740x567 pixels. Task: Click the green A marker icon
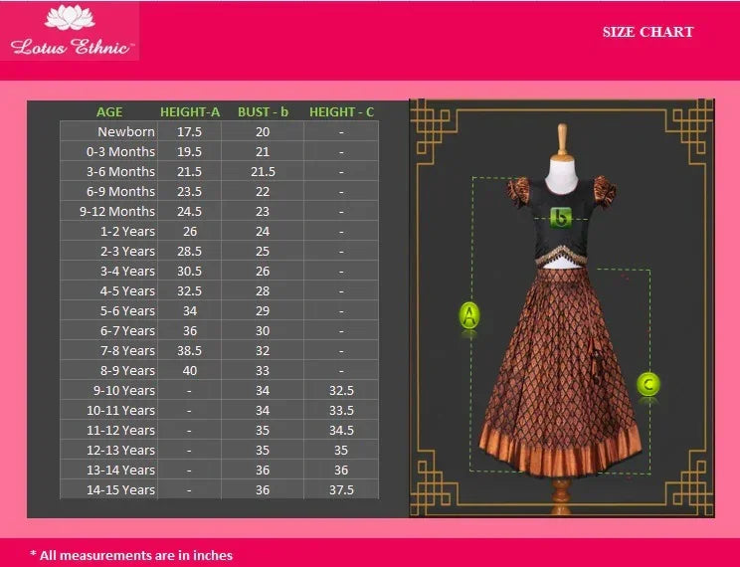click(x=469, y=316)
